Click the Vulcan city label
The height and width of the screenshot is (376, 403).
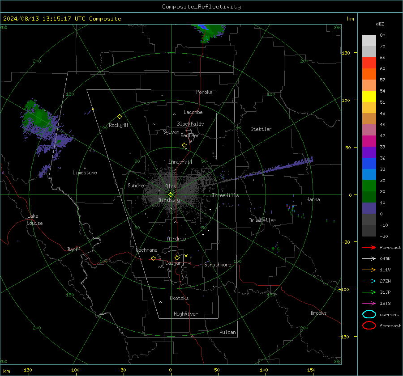coord(227,332)
